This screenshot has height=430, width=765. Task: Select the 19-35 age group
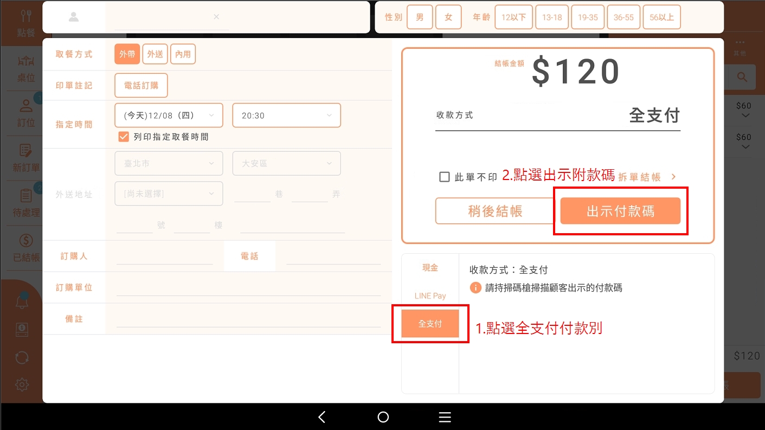point(588,17)
